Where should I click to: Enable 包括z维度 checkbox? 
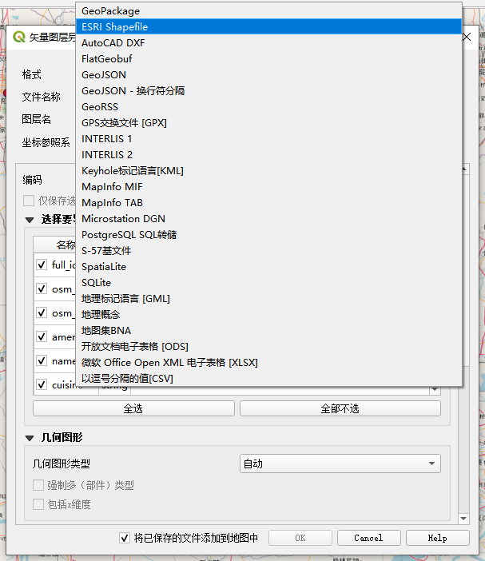point(38,504)
